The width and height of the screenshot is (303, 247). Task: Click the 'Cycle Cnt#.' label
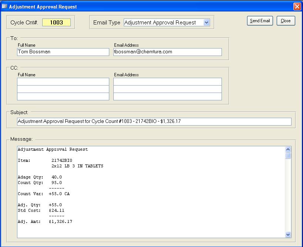[x=24, y=23]
